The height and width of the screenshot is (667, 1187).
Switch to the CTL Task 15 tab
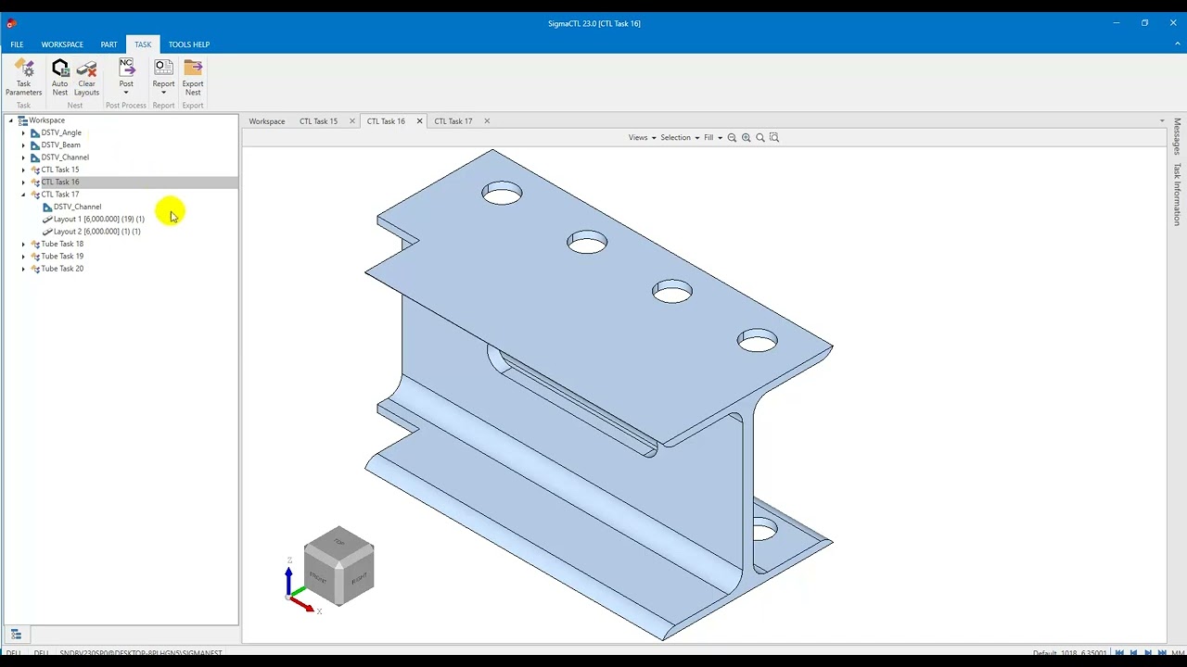pyautogui.click(x=318, y=121)
